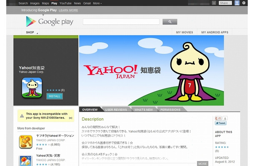Click the Share button
This screenshot has height=166, width=254.
[x=225, y=3]
